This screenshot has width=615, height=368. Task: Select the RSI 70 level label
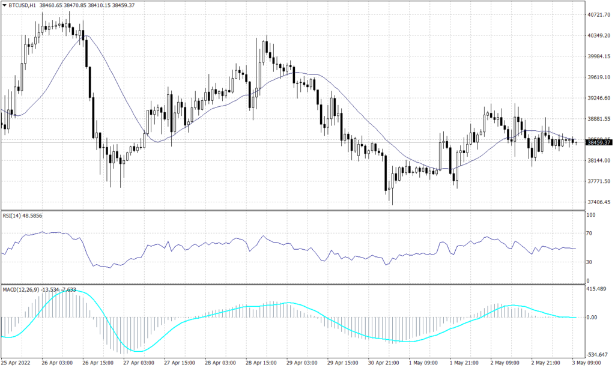coord(589,233)
